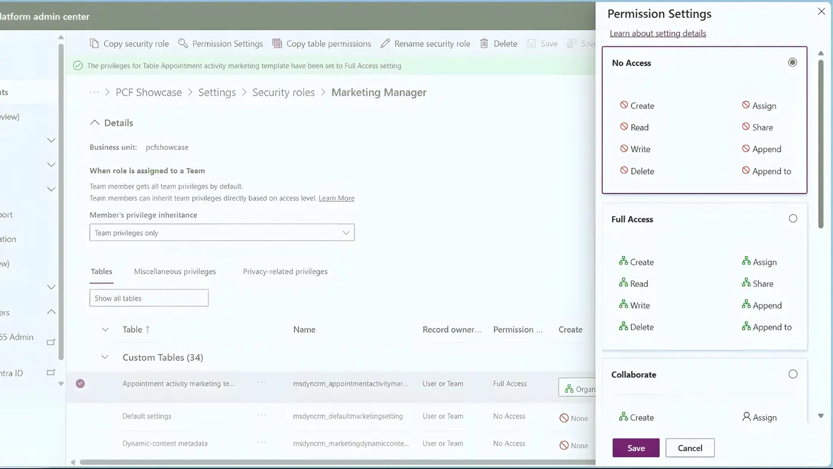This screenshot has height=469, width=833.
Task: Click the external link icon beside 65 Admin
Action: 51,342
